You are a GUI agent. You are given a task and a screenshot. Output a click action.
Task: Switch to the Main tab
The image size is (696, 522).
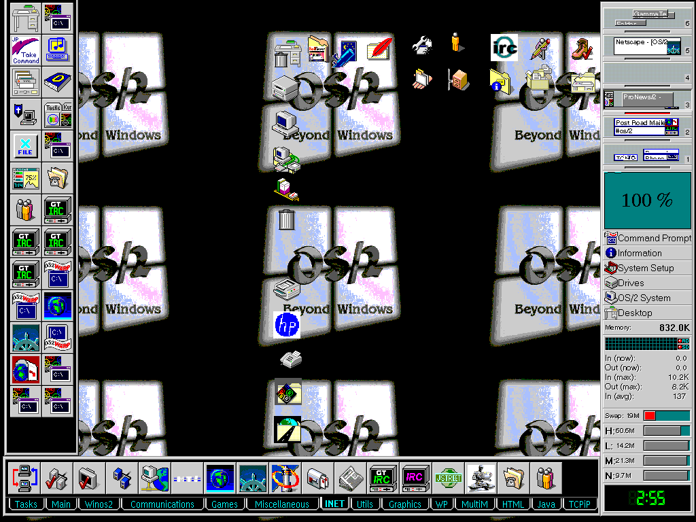click(61, 504)
